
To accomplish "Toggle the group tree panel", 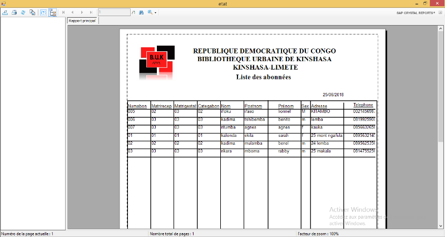I will coord(52,12).
